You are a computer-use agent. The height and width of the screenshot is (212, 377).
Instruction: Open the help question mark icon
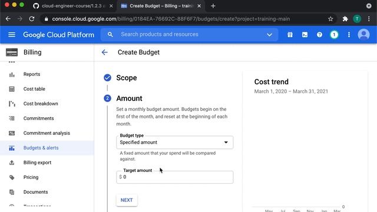(319, 35)
